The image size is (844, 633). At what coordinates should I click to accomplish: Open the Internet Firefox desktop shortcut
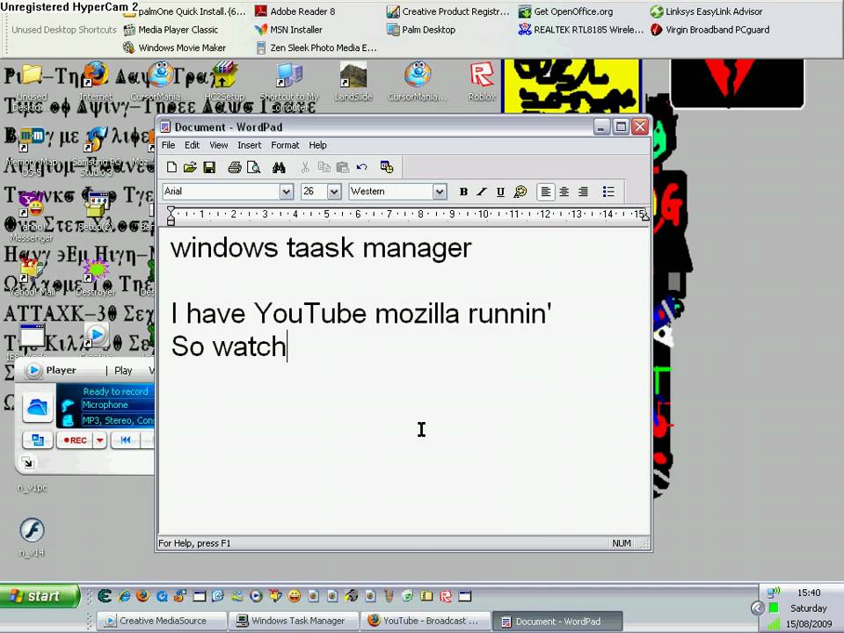point(96,81)
